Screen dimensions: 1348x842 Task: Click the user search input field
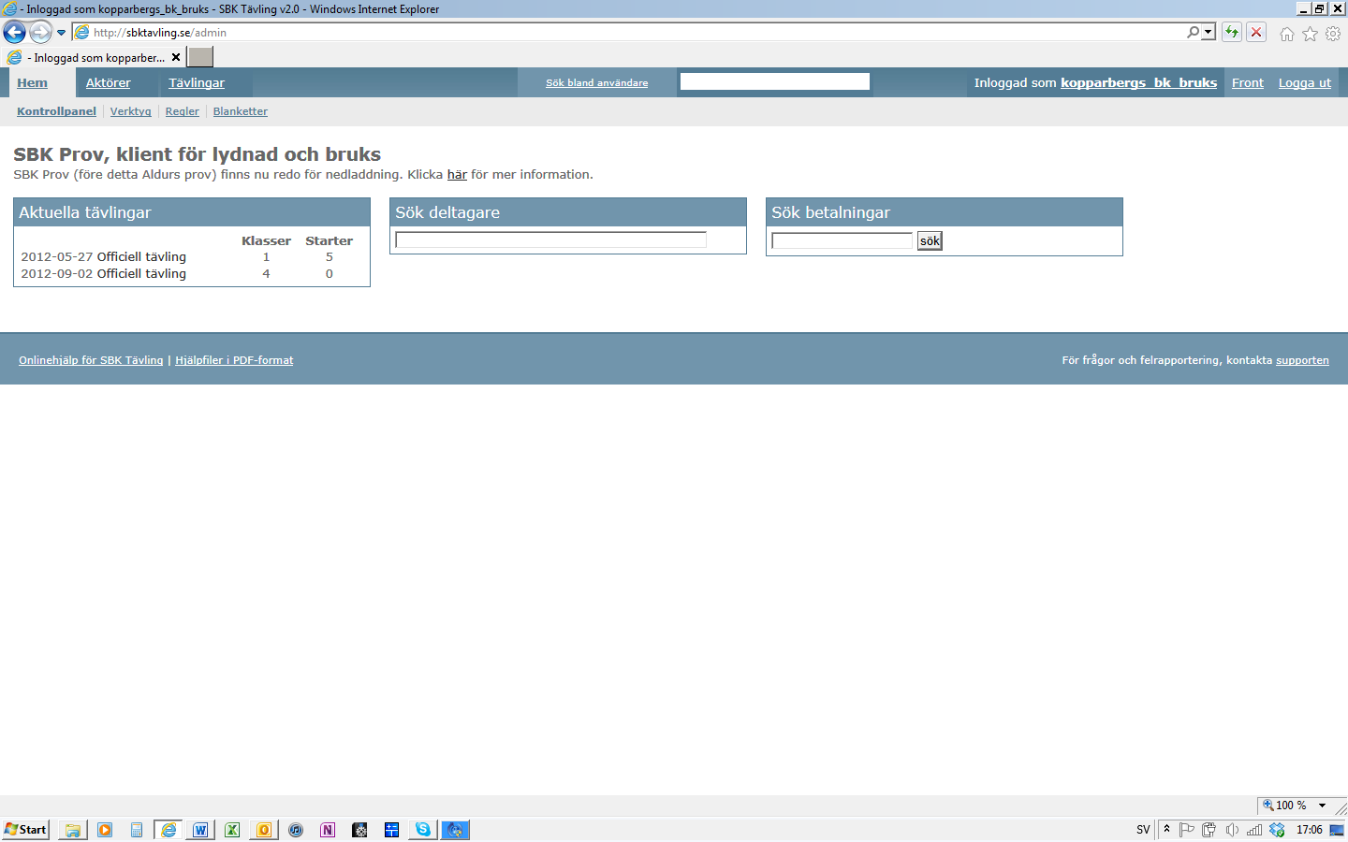[775, 81]
